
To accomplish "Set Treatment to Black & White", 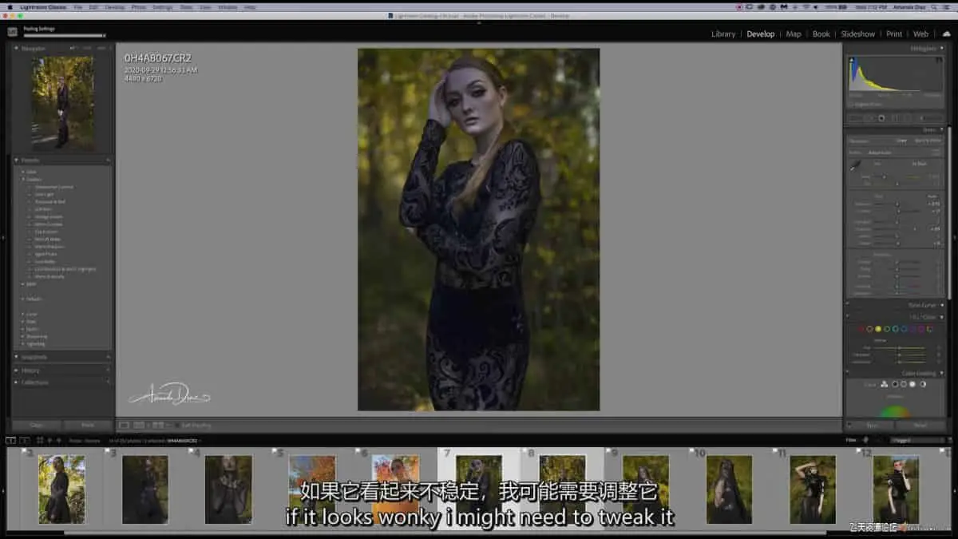I will click(928, 141).
